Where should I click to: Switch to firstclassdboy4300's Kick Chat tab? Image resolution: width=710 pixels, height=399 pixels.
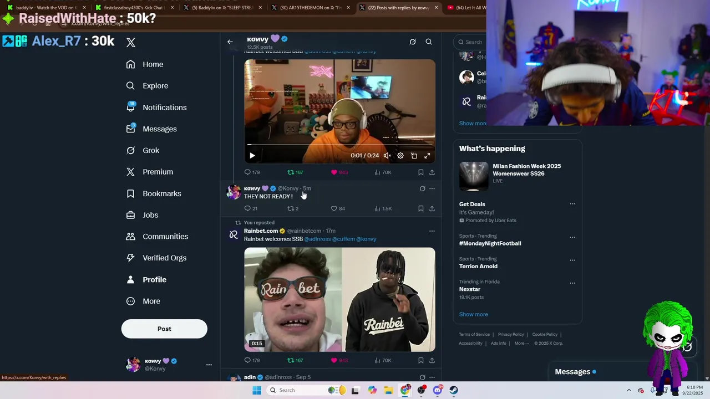coord(133,8)
